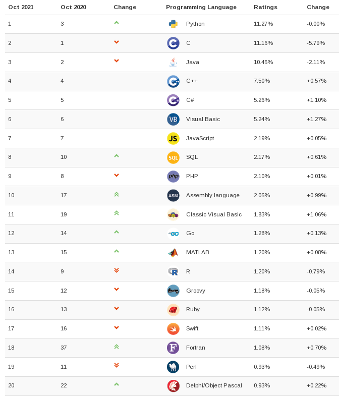
Task: Click the Oct 2021 column header
Action: click(x=21, y=7)
